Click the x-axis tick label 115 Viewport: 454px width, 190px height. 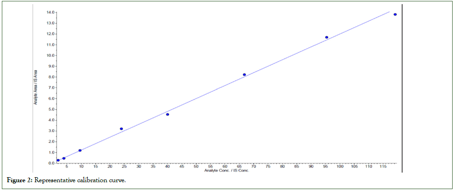(x=383, y=167)
